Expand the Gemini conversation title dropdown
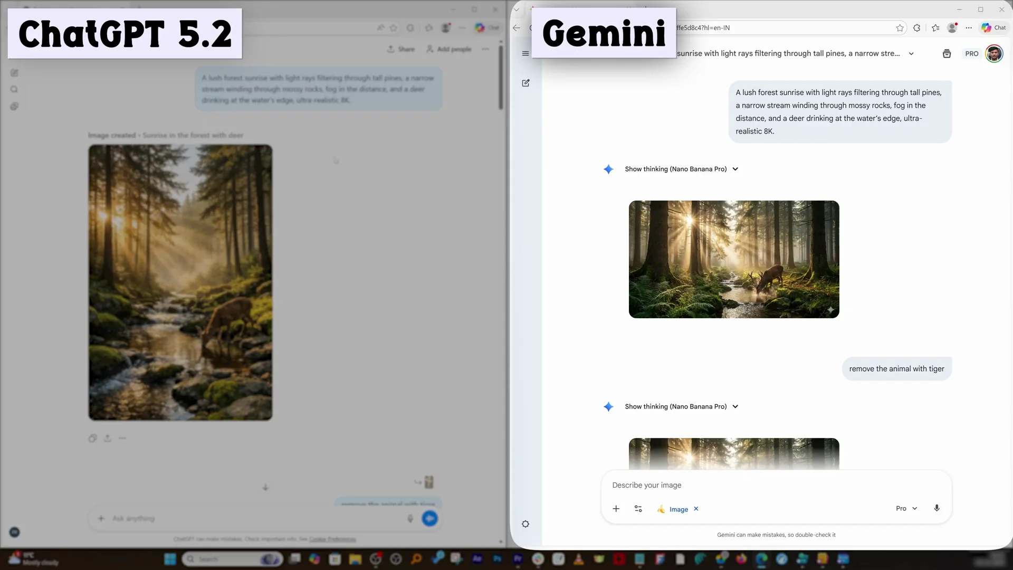 pos(912,53)
